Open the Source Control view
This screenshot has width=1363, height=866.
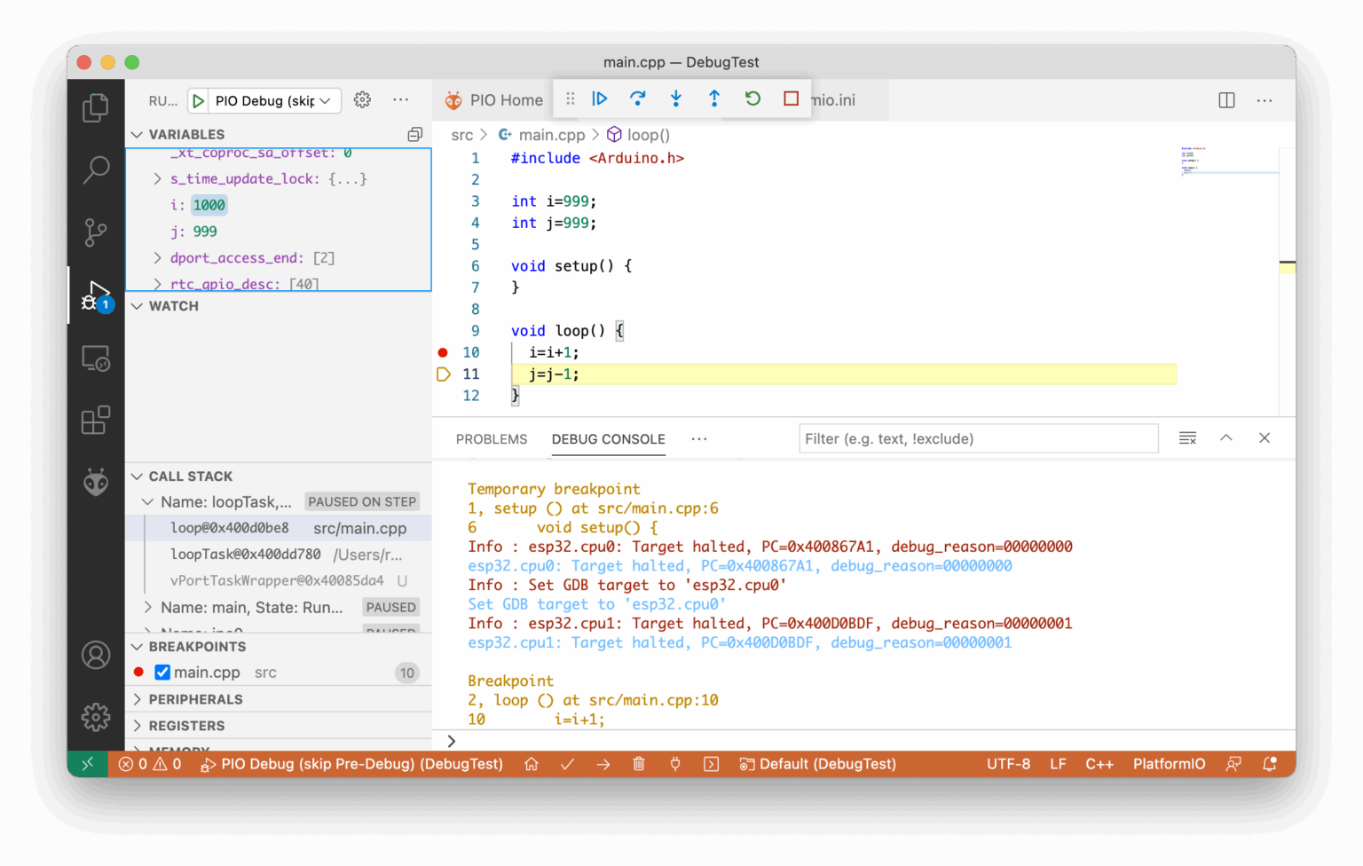tap(95, 232)
